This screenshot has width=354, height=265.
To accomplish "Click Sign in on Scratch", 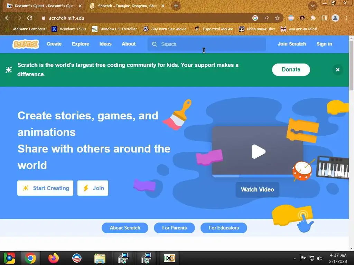I will [324, 44].
